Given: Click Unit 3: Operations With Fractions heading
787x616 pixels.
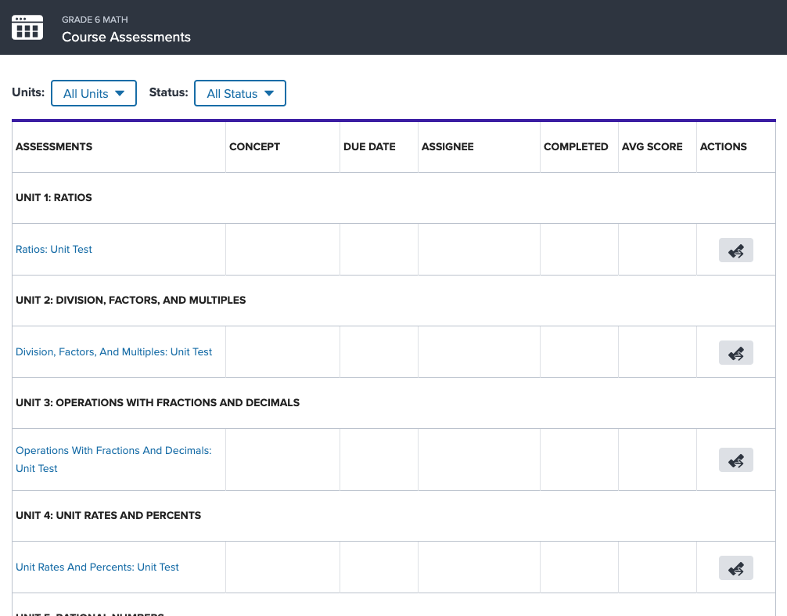Looking at the screenshot, I should (x=157, y=402).
